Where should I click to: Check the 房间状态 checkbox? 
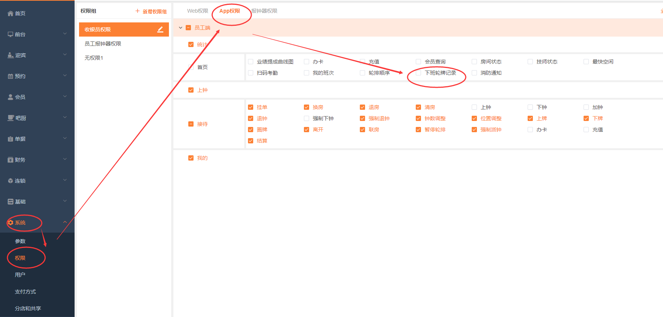point(474,62)
